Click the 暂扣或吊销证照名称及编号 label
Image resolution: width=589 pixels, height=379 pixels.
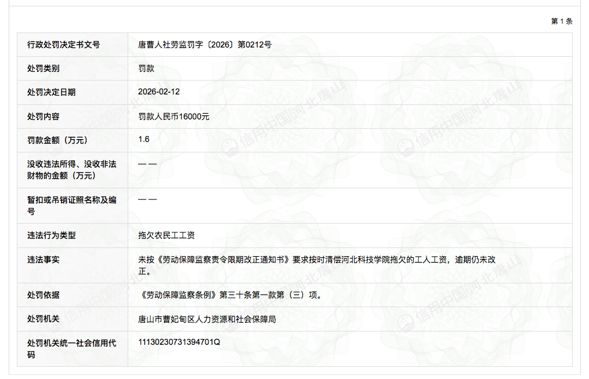tap(71, 206)
